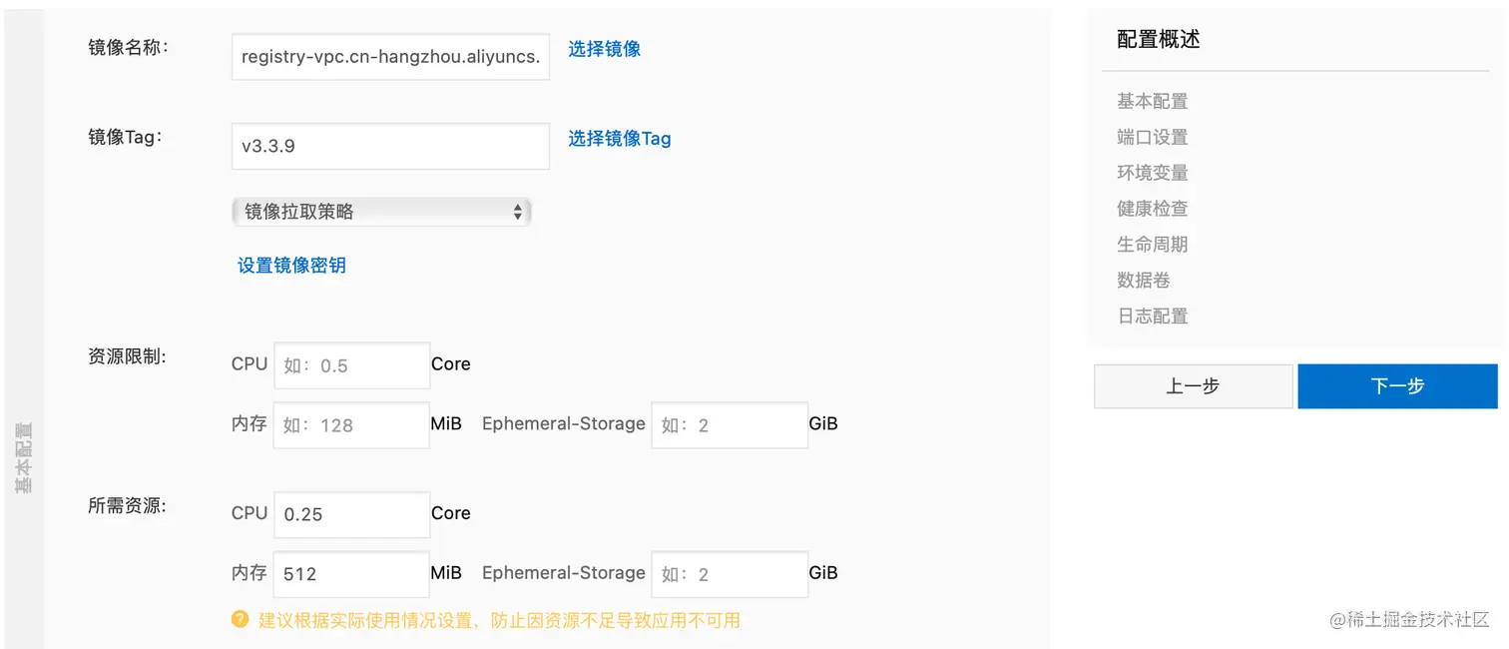Screen dimensions: 1509x649
Task: Click the yellow question mark help icon
Action: pos(240,620)
